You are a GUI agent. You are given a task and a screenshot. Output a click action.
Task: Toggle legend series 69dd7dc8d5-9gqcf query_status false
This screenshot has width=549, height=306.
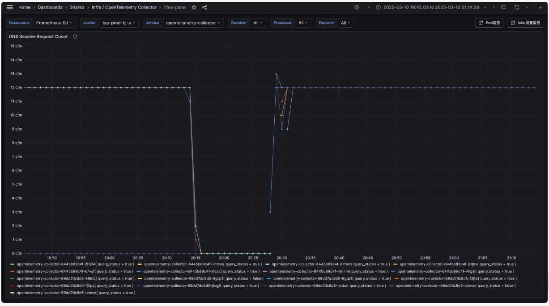(203, 279)
